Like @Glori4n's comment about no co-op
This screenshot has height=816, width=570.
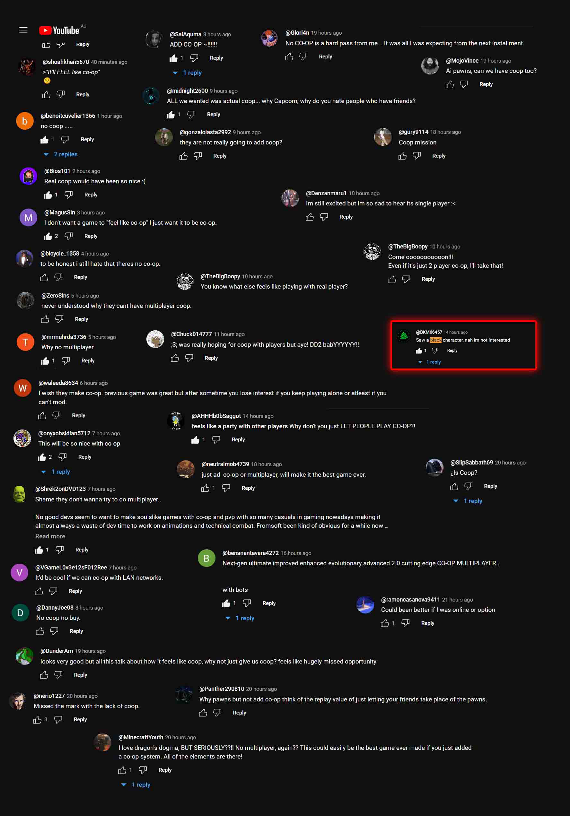[289, 56]
